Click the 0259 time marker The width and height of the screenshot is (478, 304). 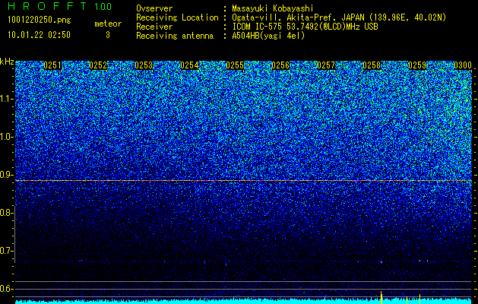coord(417,65)
